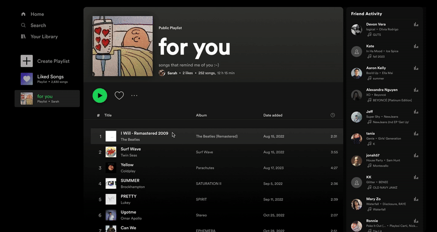Click the Create Playlist plus icon
The image size is (437, 232).
point(27,61)
